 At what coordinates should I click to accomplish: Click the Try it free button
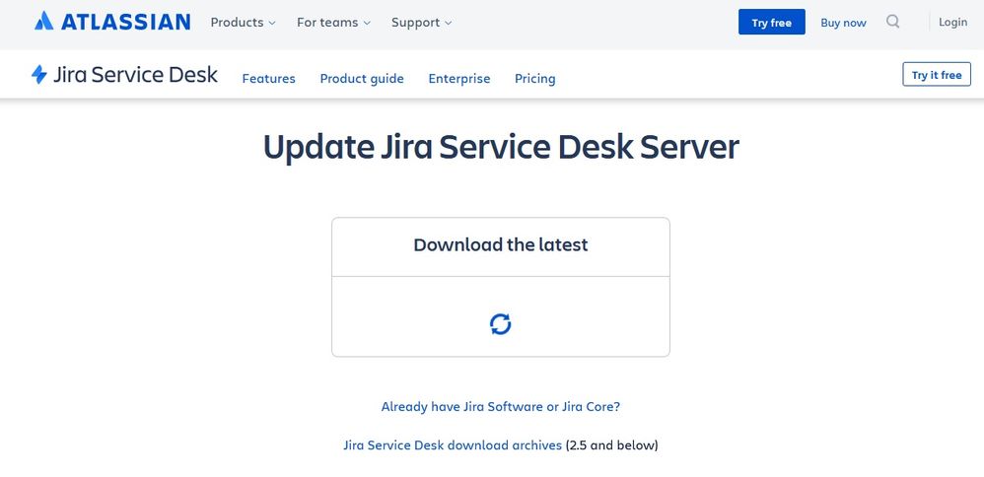[937, 75]
